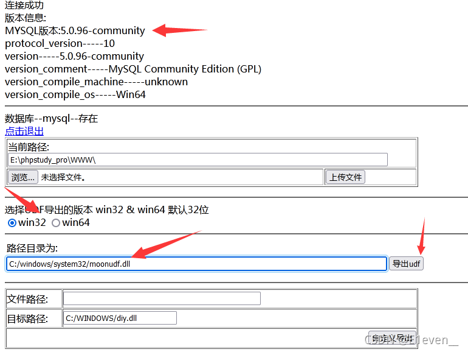Click the version_compile_machine-----unknown line
The width and height of the screenshot is (468, 352).
(x=97, y=82)
